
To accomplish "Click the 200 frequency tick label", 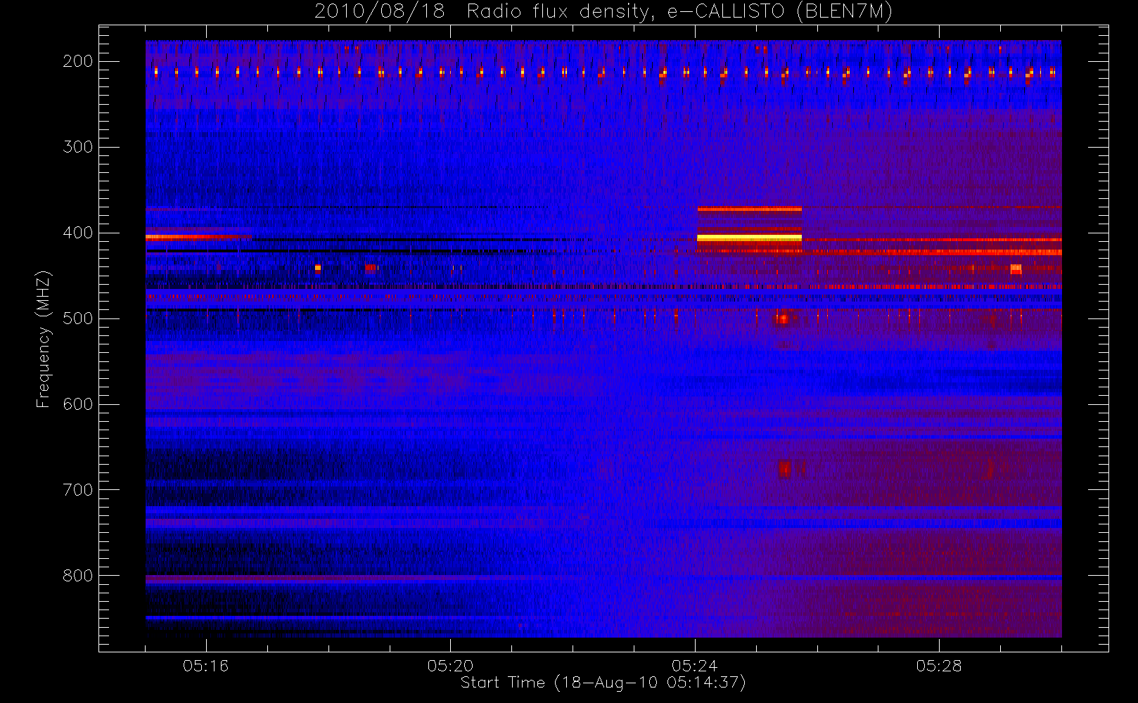I will tap(77, 61).
